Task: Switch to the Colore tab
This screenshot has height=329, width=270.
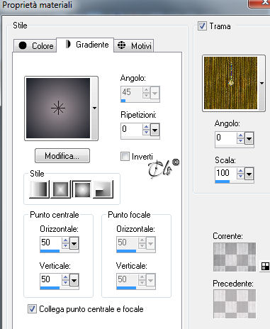Action: coord(35,45)
